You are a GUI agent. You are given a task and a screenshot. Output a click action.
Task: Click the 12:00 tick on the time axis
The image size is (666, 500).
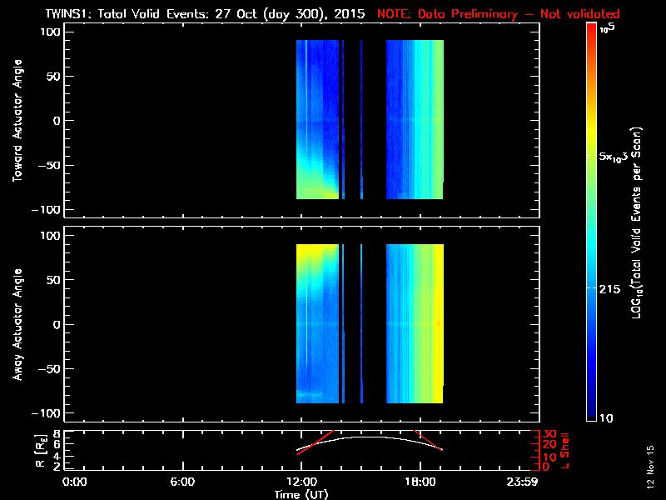[301, 482]
